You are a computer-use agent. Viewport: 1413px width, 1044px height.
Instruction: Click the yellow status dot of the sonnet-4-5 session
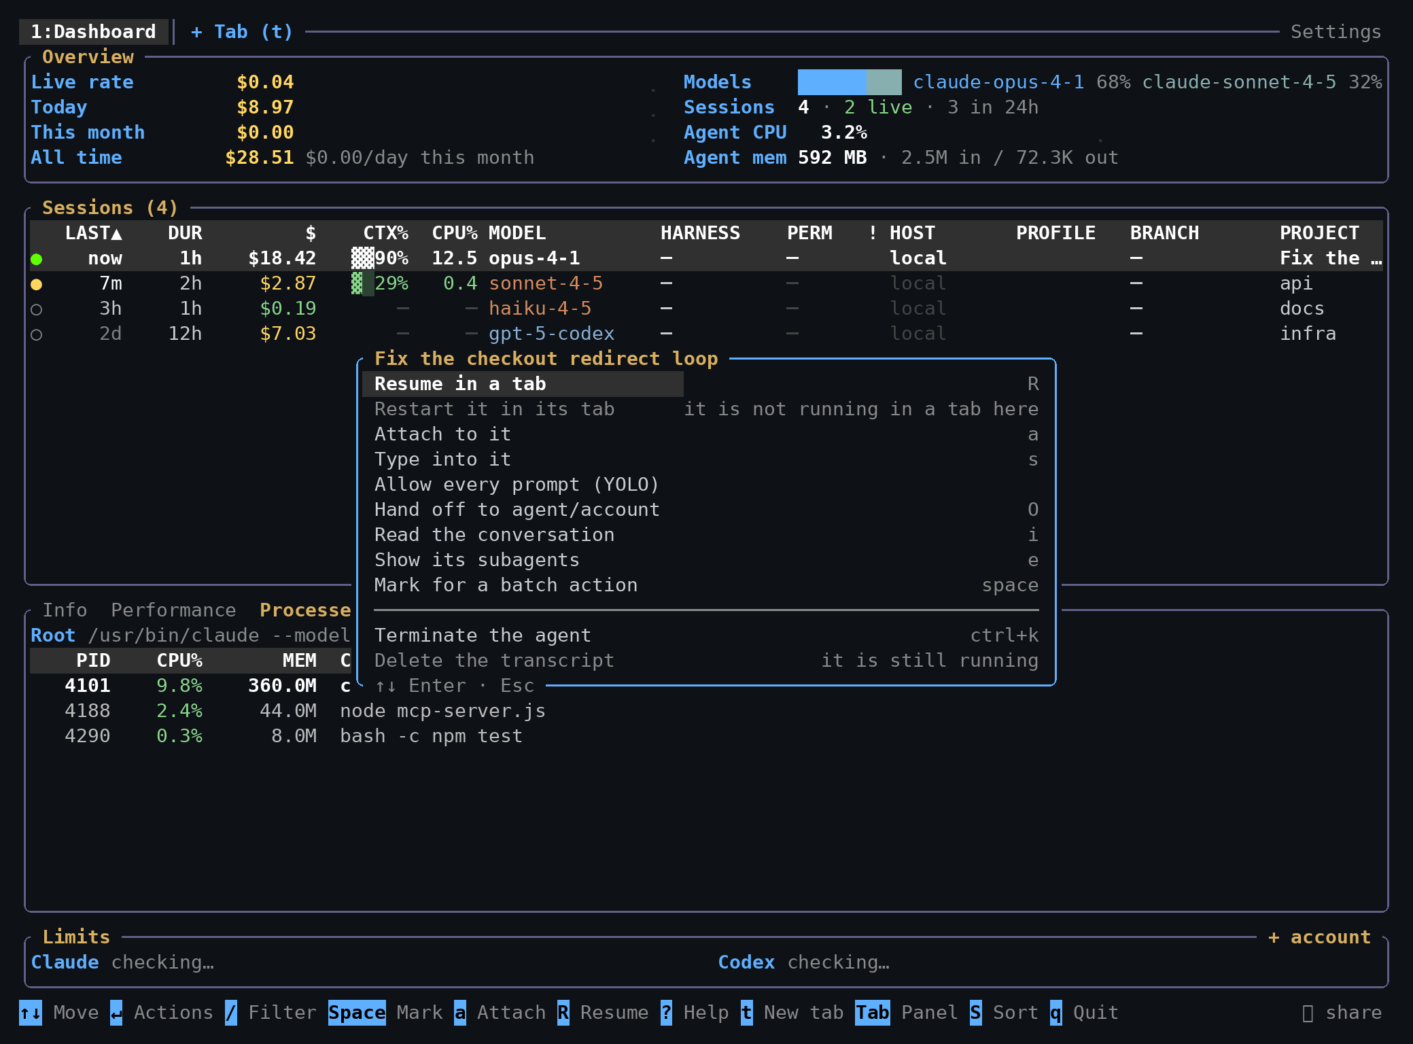(37, 284)
